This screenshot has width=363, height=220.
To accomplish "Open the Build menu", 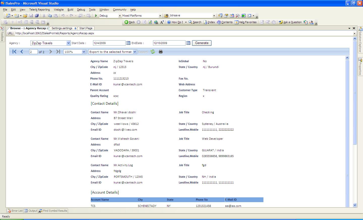I will [70, 10].
